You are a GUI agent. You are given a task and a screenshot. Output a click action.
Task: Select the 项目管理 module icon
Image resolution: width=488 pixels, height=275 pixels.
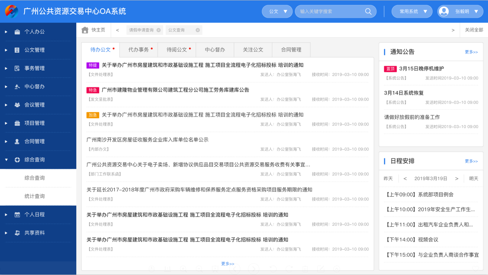pyautogui.click(x=17, y=123)
